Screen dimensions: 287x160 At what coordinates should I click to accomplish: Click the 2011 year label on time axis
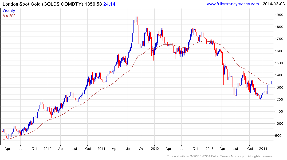point(101,149)
